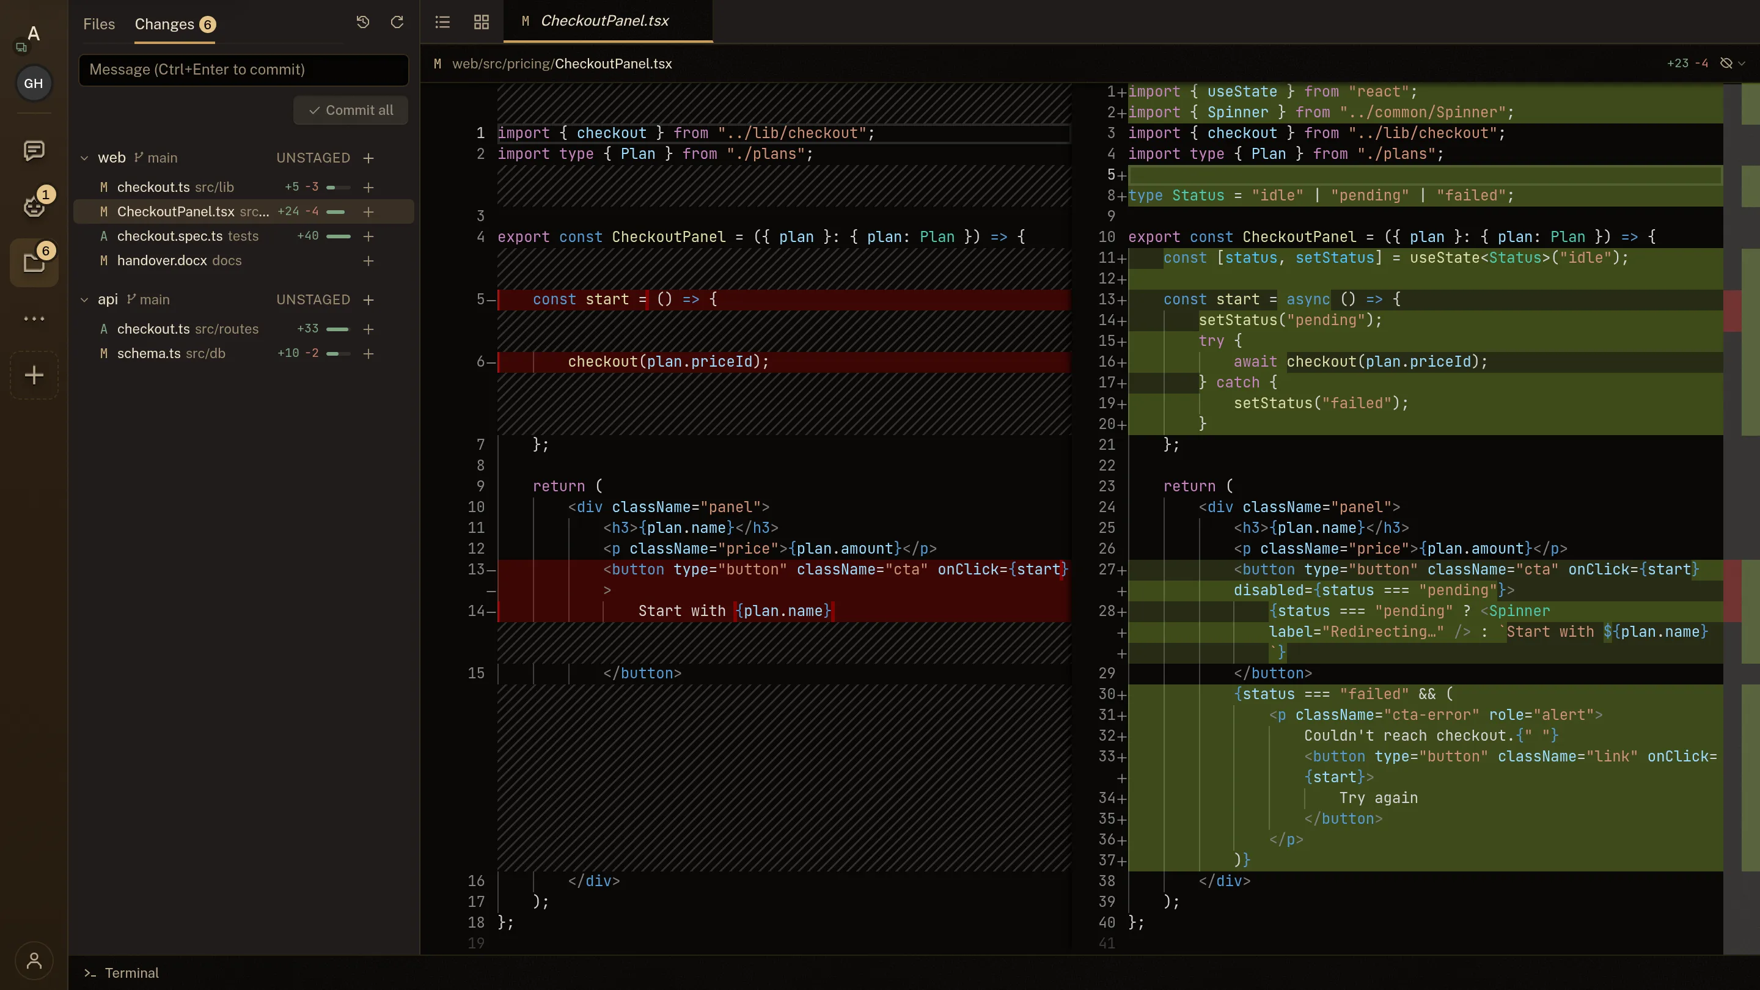Click the dashed plus add workspace button

(34, 375)
